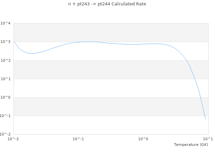This screenshot has height=161, width=215.
Task: Click the 10^-1 y-axis tick label
Action: (5, 116)
